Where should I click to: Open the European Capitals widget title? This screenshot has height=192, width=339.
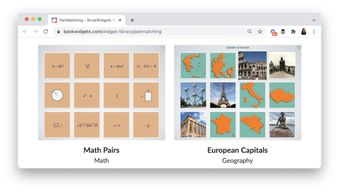[x=237, y=150]
